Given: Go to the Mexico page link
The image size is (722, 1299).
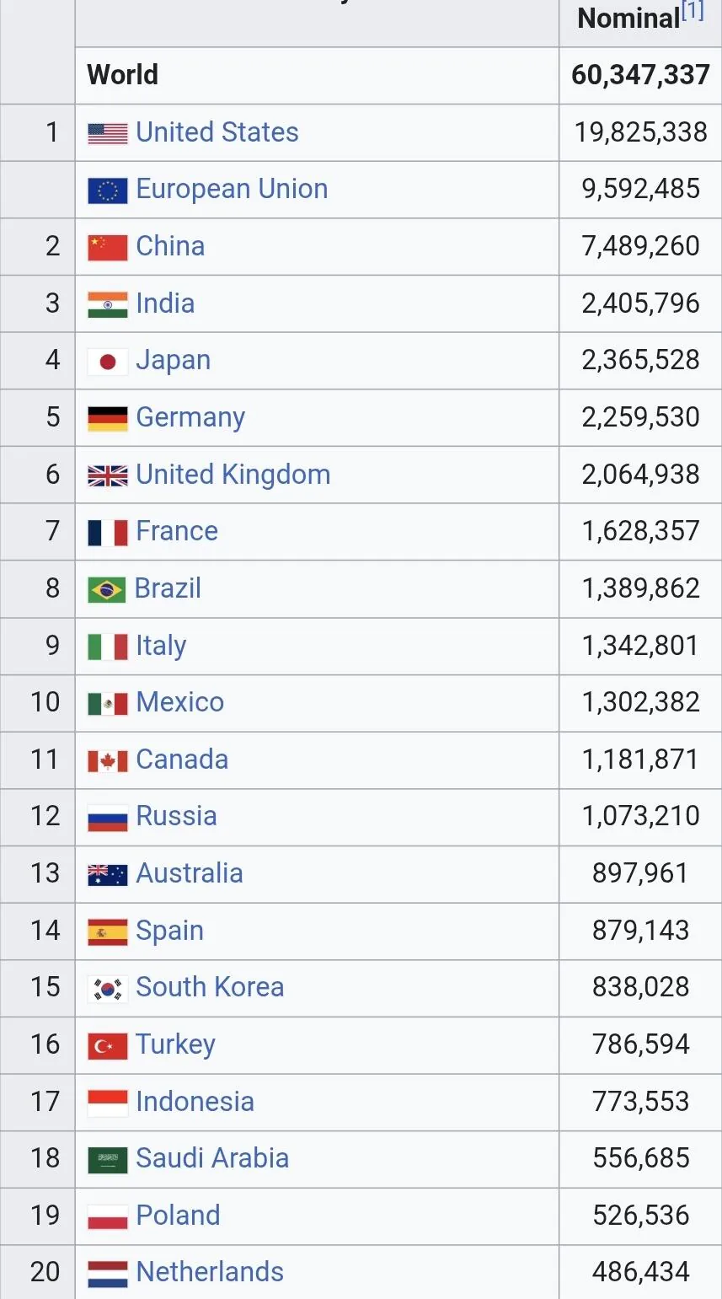Looking at the screenshot, I should 180,702.
